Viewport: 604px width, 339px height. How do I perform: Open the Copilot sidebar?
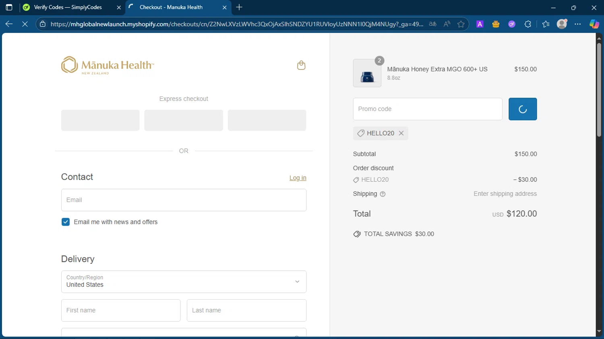pyautogui.click(x=594, y=24)
